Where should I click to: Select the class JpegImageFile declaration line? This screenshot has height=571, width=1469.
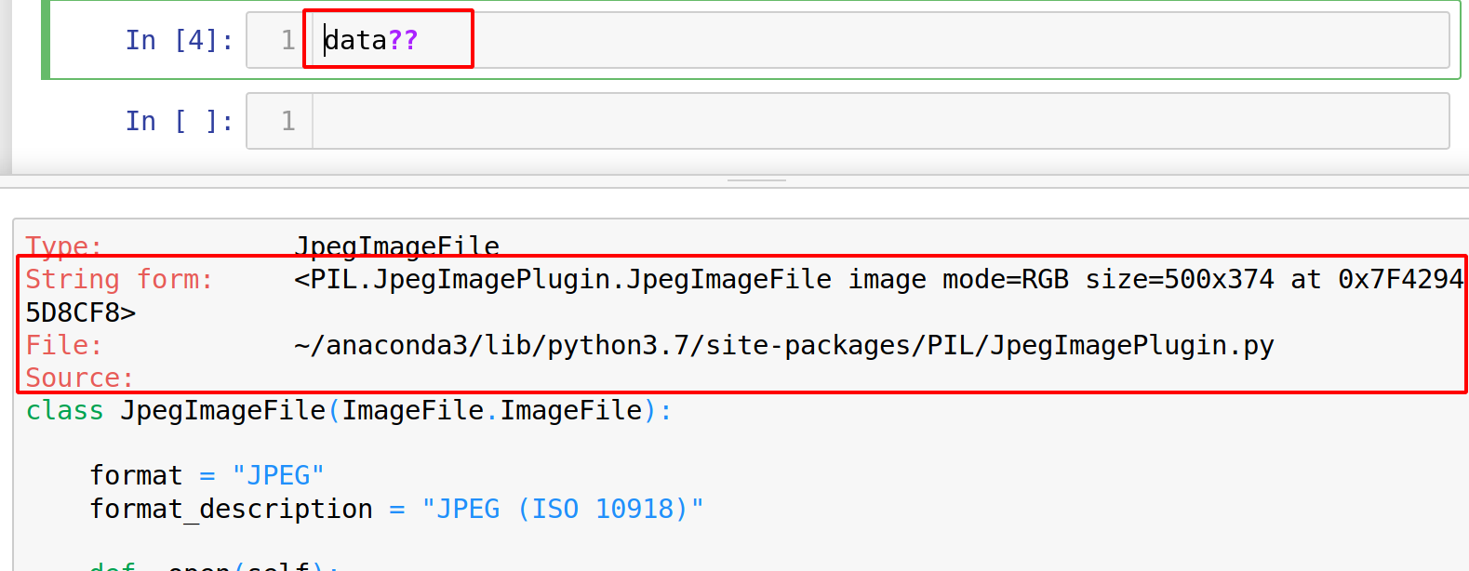pos(344,410)
